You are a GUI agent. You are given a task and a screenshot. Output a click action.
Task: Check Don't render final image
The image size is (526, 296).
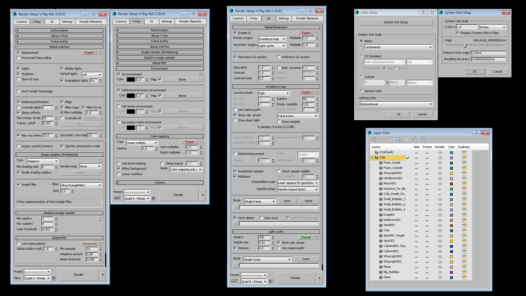[x=18, y=91]
